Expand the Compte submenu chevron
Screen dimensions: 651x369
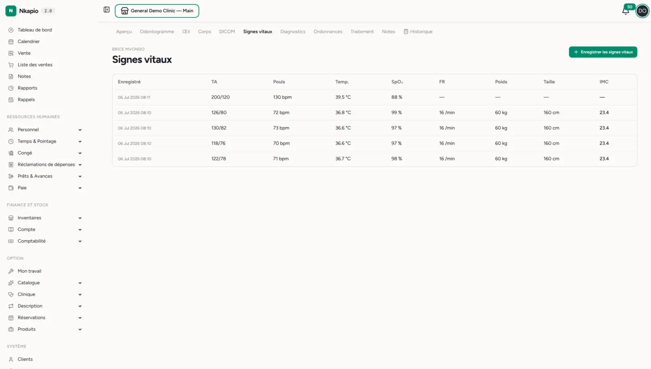(80, 230)
